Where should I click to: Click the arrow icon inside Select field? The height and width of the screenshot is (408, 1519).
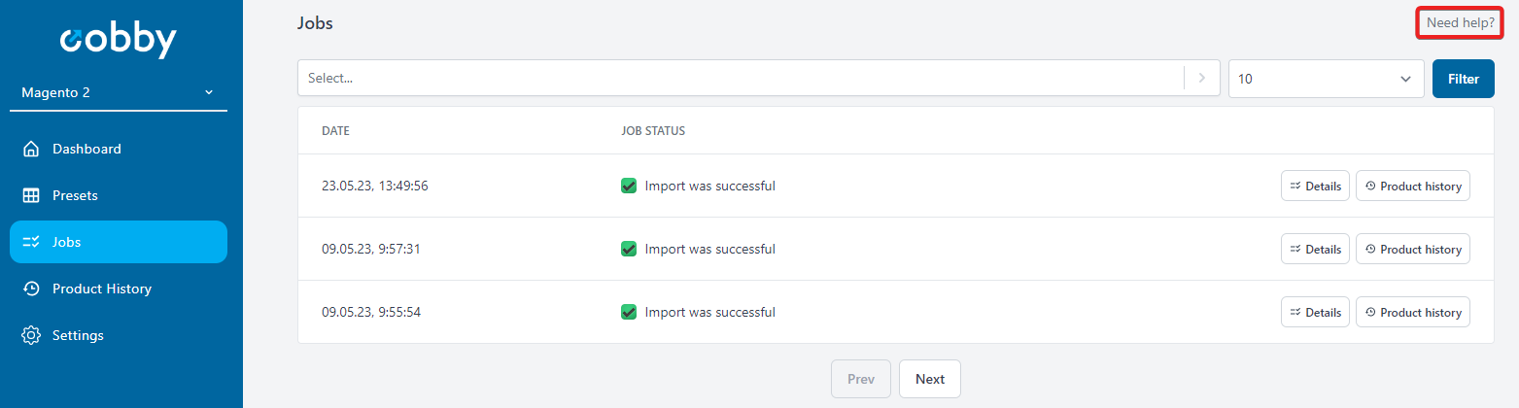pos(1201,78)
